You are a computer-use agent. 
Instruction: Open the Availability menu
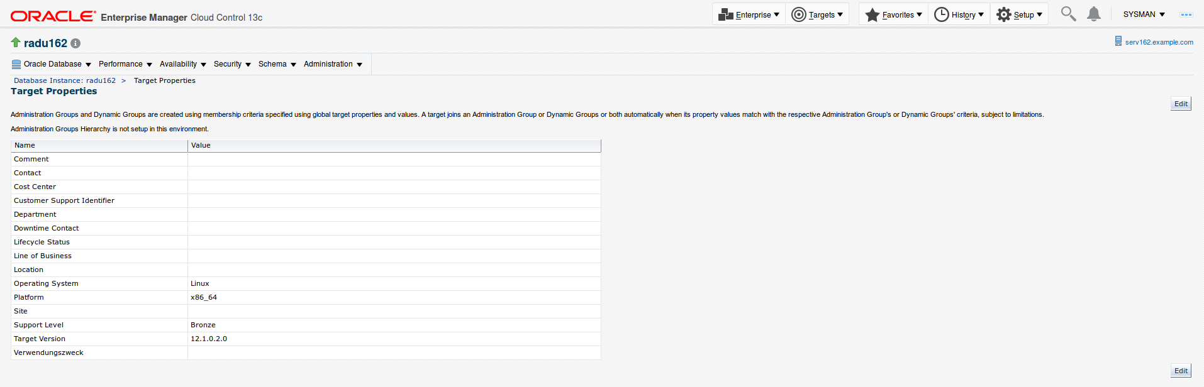point(182,64)
